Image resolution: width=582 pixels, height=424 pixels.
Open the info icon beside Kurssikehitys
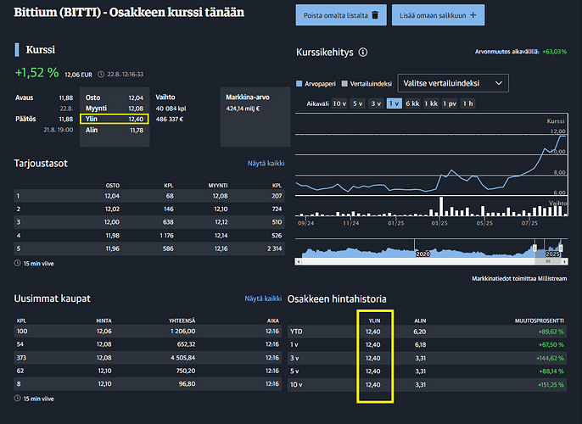pos(363,53)
